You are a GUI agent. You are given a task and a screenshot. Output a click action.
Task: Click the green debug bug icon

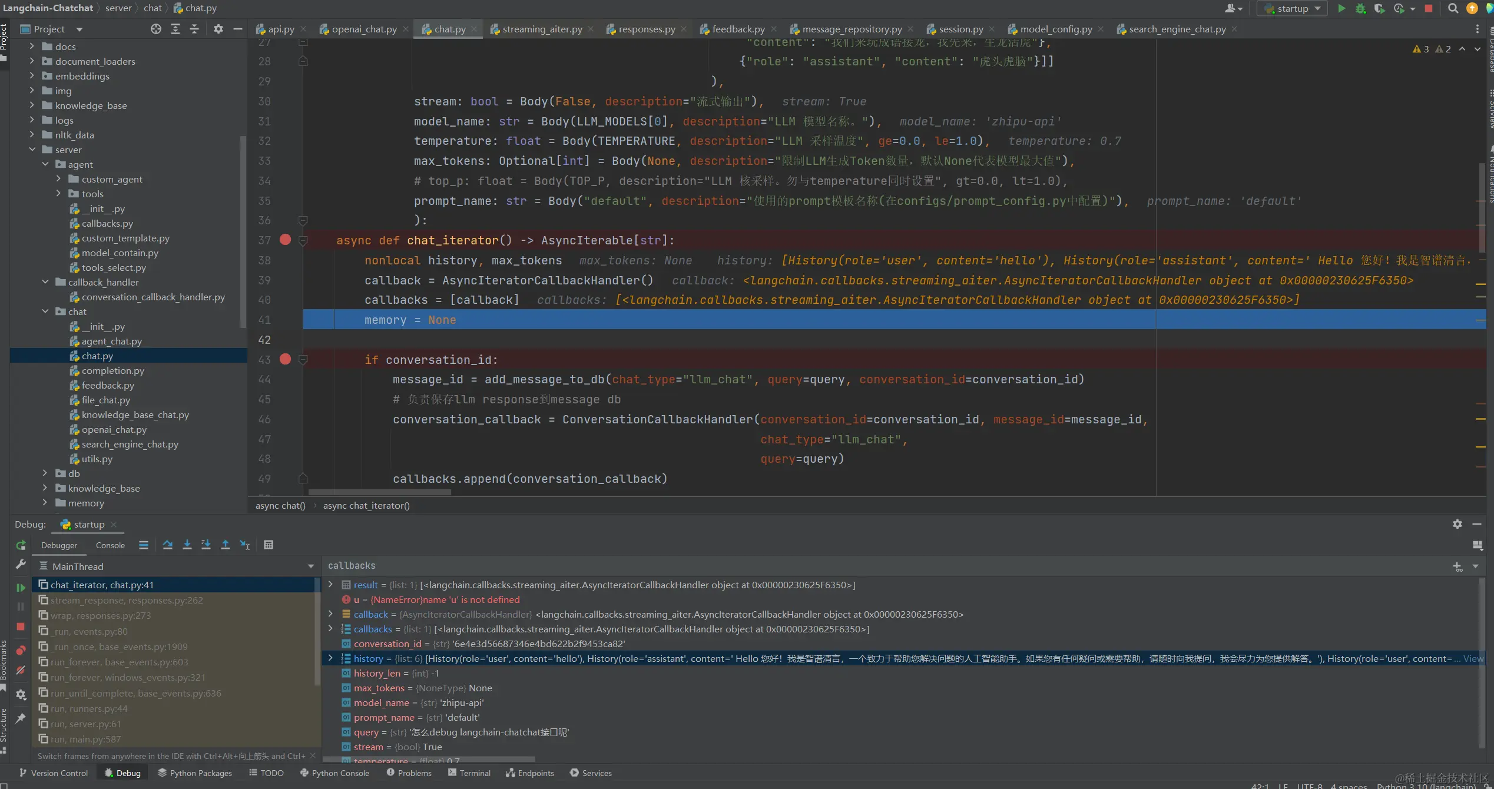1360,8
